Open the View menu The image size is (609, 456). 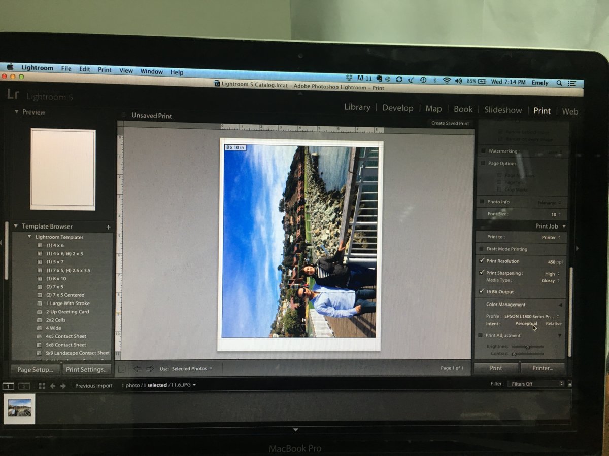click(126, 71)
